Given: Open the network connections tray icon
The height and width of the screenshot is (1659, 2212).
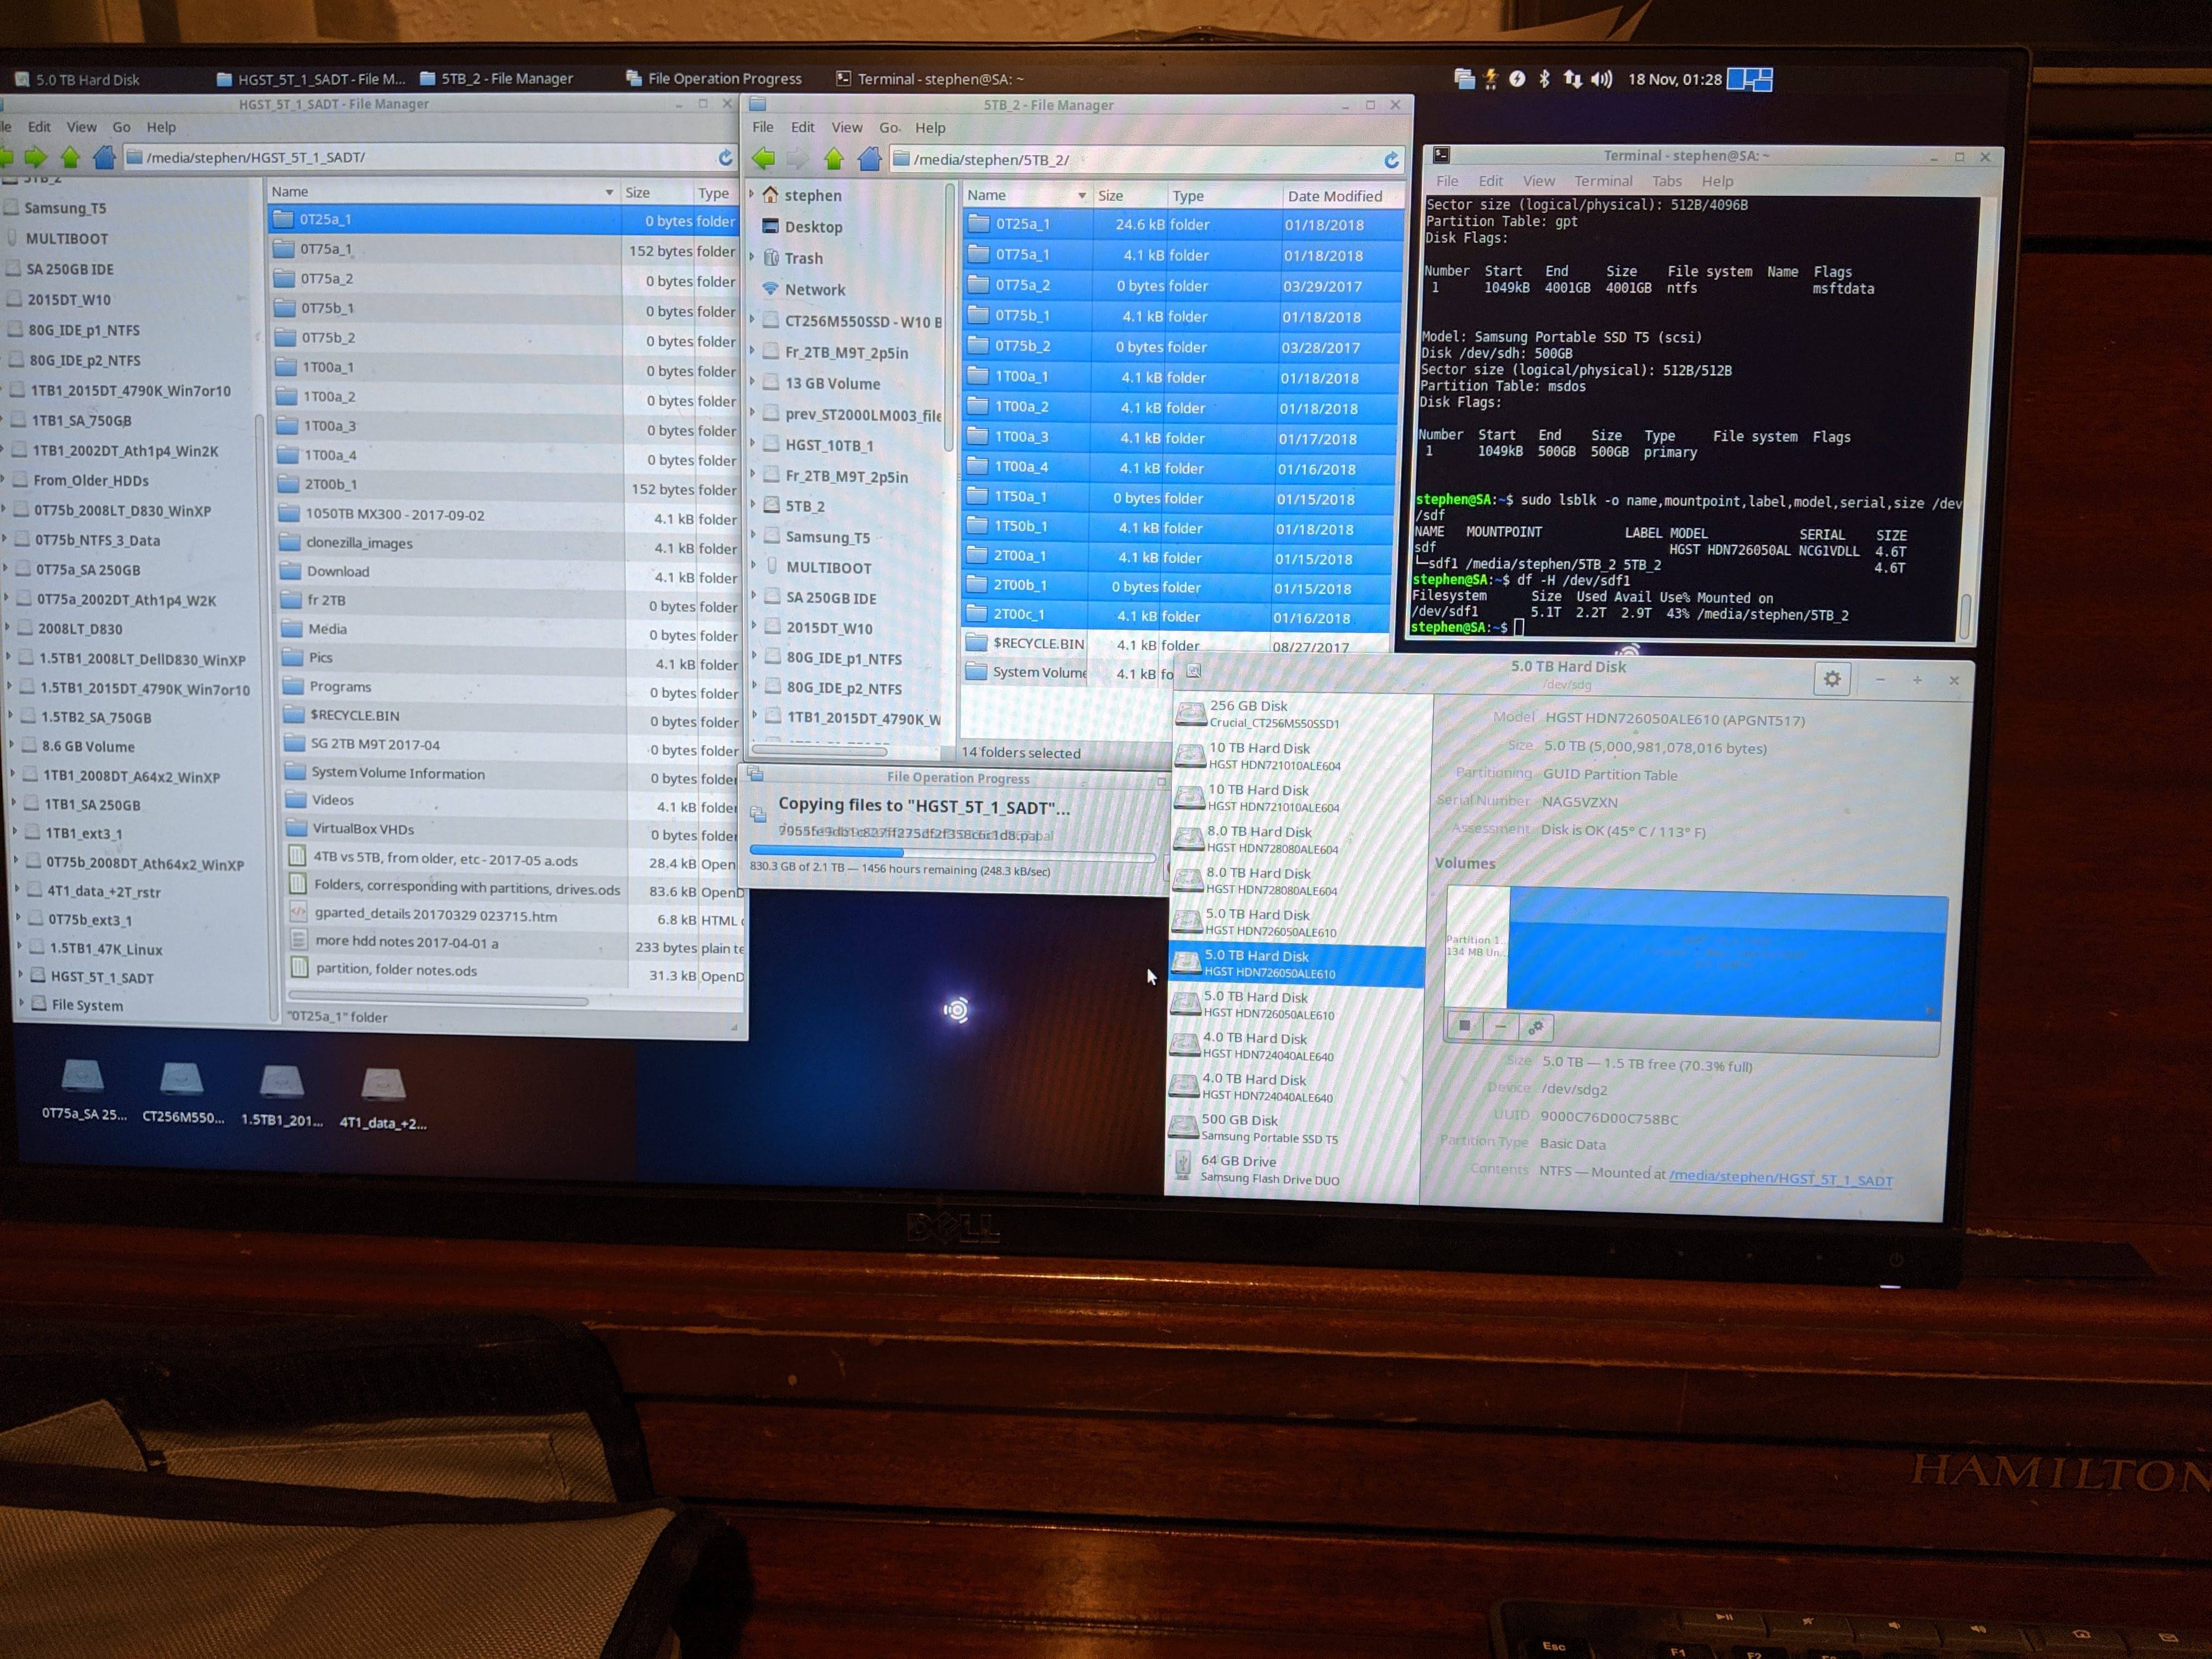Looking at the screenshot, I should click(1572, 79).
